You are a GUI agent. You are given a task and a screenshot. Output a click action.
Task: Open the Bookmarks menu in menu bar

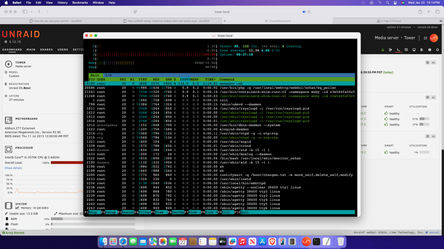point(80,3)
